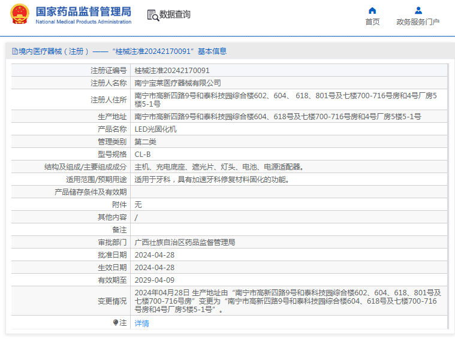The height and width of the screenshot is (339, 455).
Task: Click the 政务服务门户 person icon
Action: (418, 10)
